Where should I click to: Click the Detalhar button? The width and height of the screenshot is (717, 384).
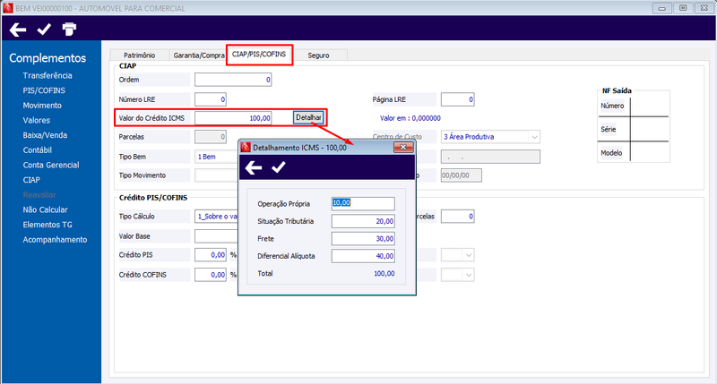coord(308,118)
